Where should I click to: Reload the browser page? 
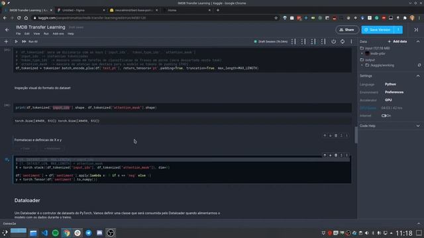coord(19,18)
